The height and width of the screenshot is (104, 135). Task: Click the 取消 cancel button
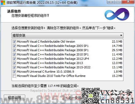121,98
